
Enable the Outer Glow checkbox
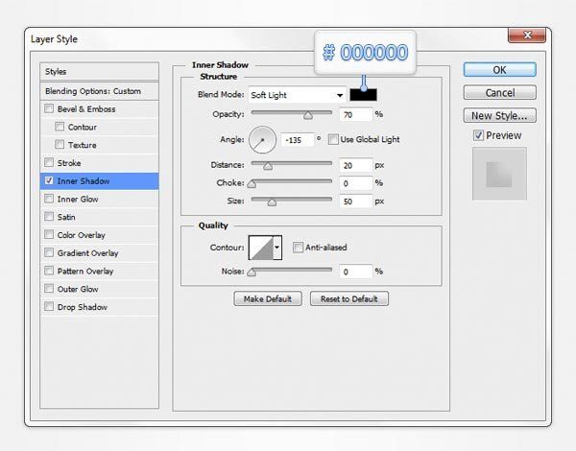(x=49, y=288)
